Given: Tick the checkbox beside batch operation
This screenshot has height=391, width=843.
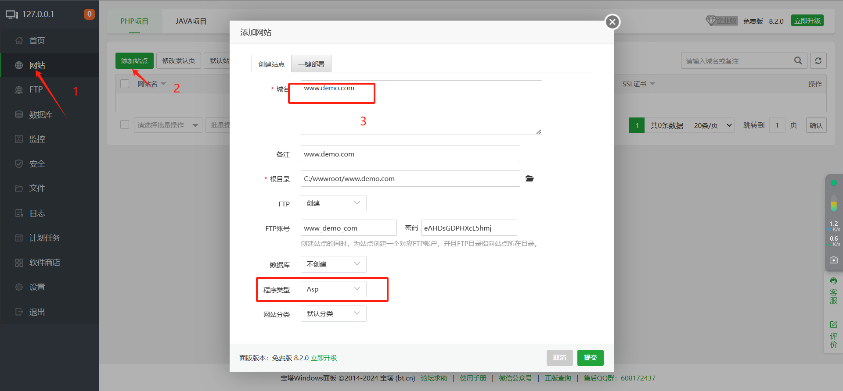Looking at the screenshot, I should [x=125, y=125].
